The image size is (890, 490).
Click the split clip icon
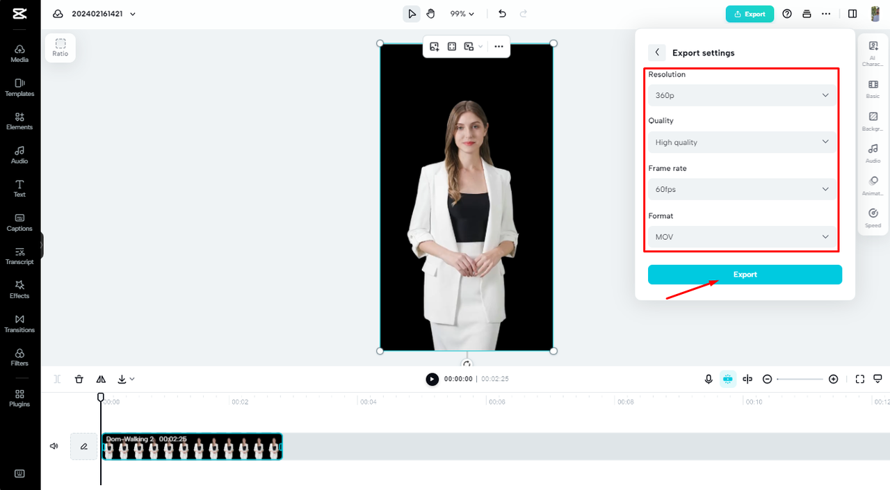57,379
